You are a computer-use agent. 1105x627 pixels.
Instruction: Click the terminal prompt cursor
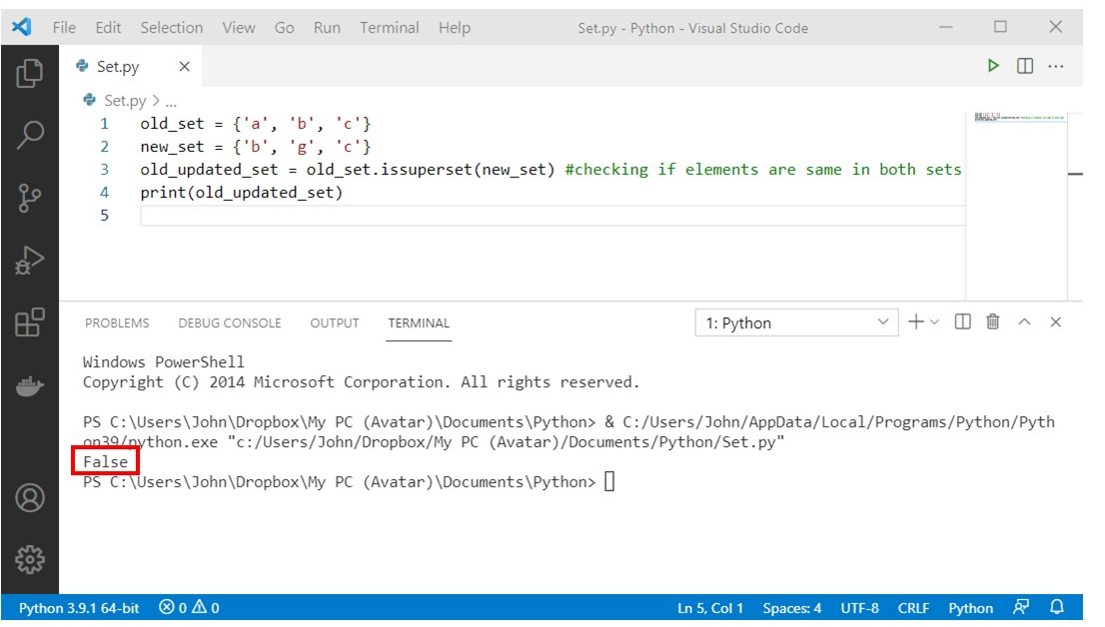609,482
